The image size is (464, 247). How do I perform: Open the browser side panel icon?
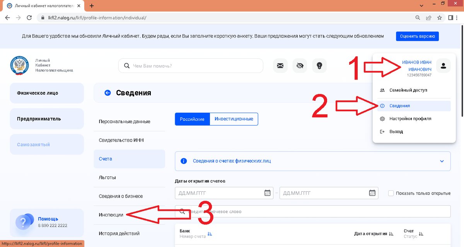click(x=450, y=18)
